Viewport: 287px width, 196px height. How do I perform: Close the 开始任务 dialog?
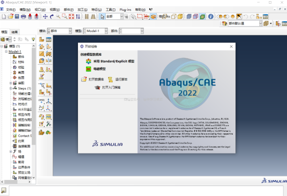point(231,46)
